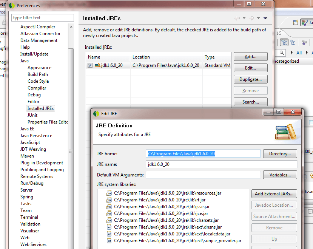This screenshot has height=249, width=313.
Task: Select the hierarchical layout icon in view toolbar
Action: click(x=284, y=42)
